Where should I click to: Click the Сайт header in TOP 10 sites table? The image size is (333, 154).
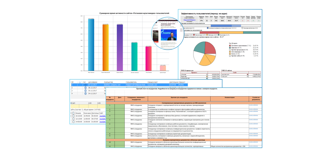[x=235, y=72]
